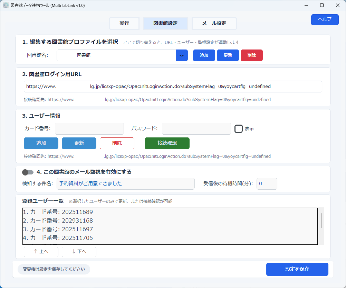Minimize the application window

tap(306, 5)
